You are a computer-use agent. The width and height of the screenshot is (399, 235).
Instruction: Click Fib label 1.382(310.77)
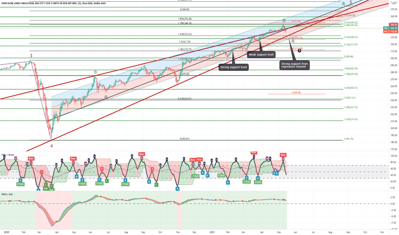(x=185, y=49)
